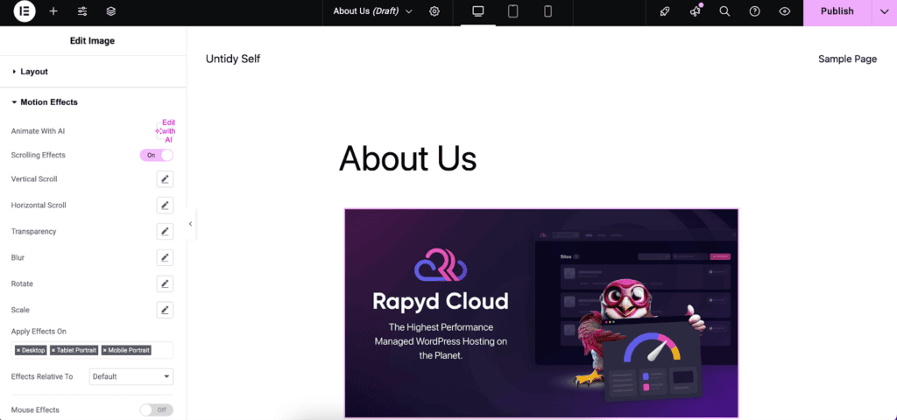This screenshot has height=420, width=897.
Task: Click the Effects Relative To label
Action: click(x=42, y=376)
